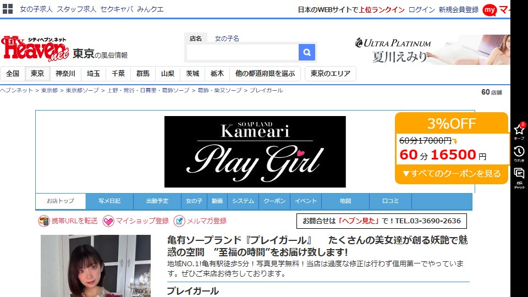The image size is (528, 297).
Task: Select the 動画 shop tab
Action: point(217,201)
